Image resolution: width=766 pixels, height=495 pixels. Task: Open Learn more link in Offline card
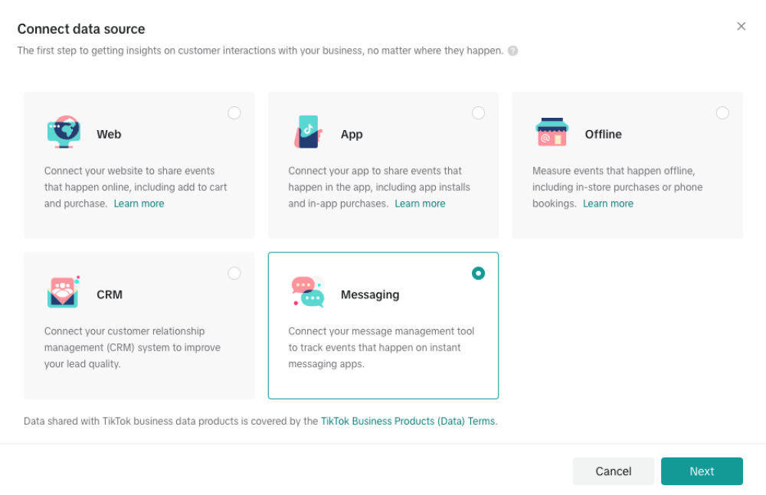(x=608, y=204)
